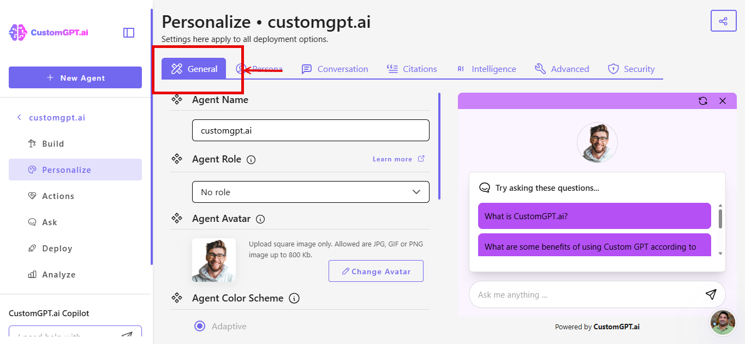Click the suggested questions scrollbar

click(720, 219)
